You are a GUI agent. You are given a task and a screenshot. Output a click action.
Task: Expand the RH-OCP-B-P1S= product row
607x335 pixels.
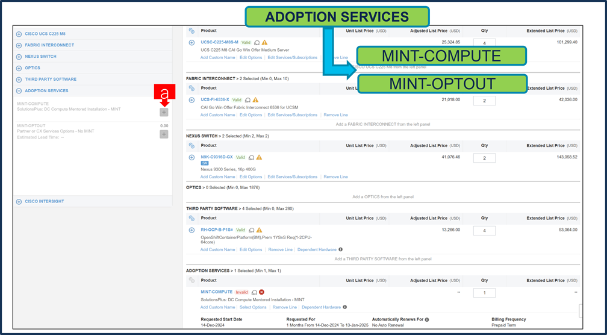click(191, 230)
